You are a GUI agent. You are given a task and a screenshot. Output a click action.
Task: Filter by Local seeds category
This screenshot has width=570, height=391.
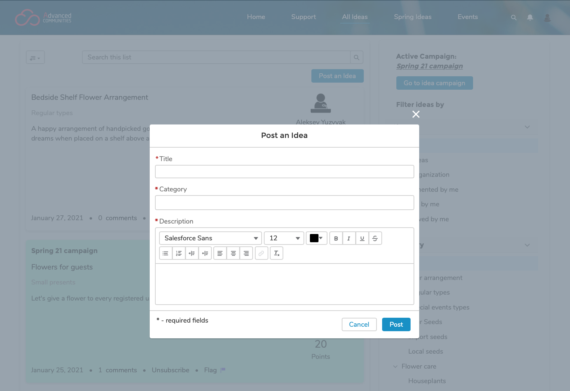(x=426, y=351)
